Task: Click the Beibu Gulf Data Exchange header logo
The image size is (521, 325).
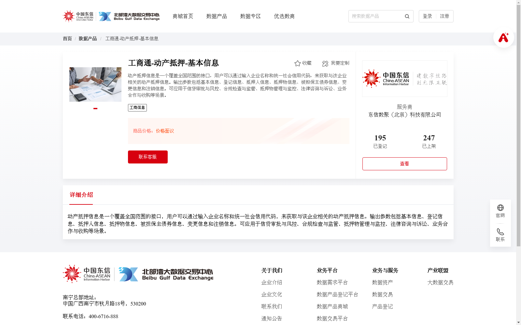Action: [129, 16]
